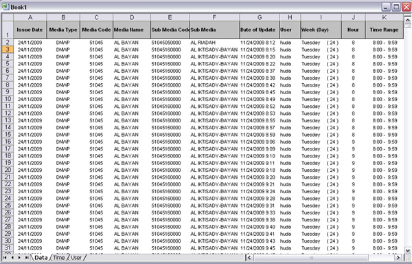
Task: Select column B header
Action: click(x=63, y=17)
